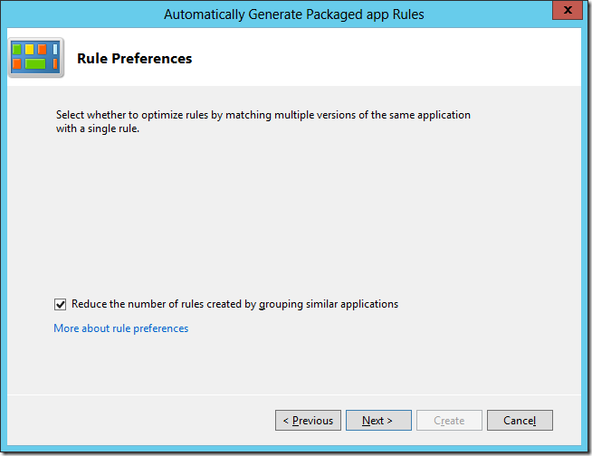592x456 pixels.
Task: Click the 'Select whether to optimize rules' text line
Action: pos(263,115)
